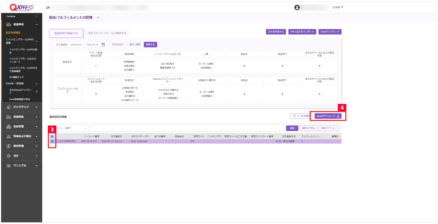Click the order search text input field
The image size is (438, 224).
(187, 128)
